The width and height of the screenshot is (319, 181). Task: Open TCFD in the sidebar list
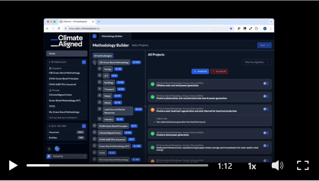coord(52,106)
